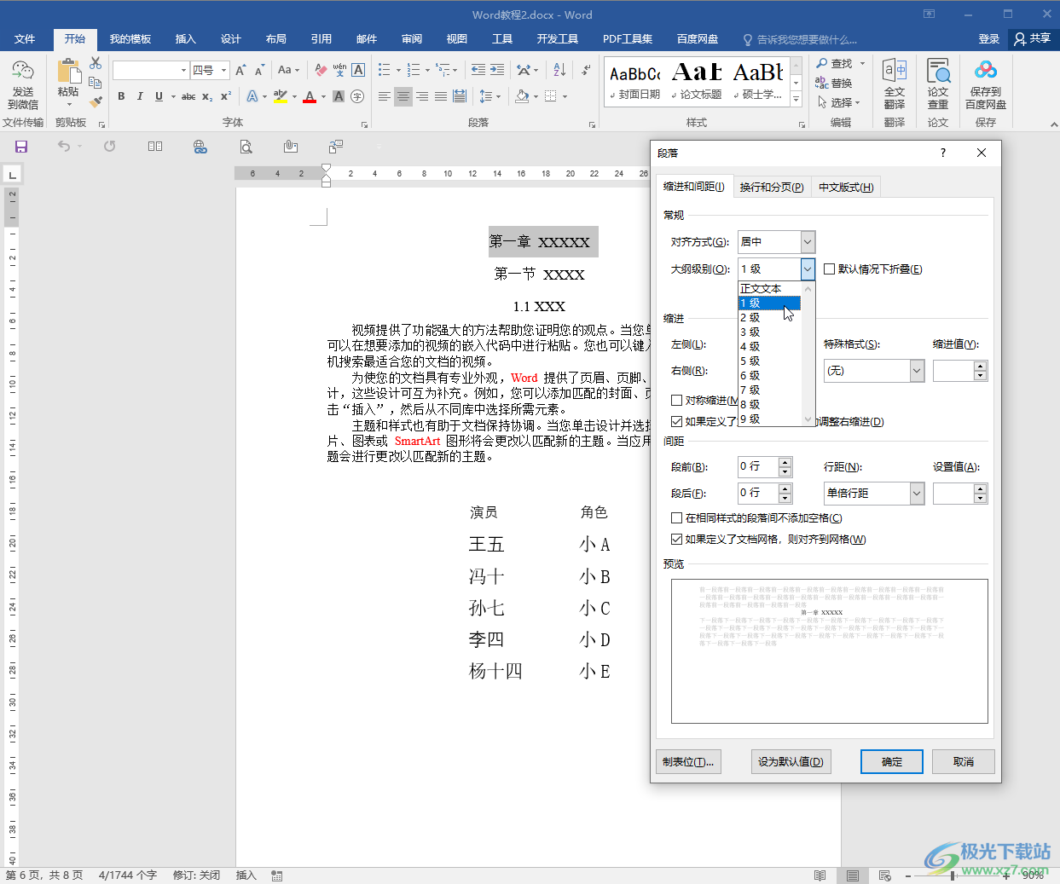Open the 行距 line spacing dropdown
Viewport: 1060px width, 884px height.
pyautogui.click(x=917, y=494)
